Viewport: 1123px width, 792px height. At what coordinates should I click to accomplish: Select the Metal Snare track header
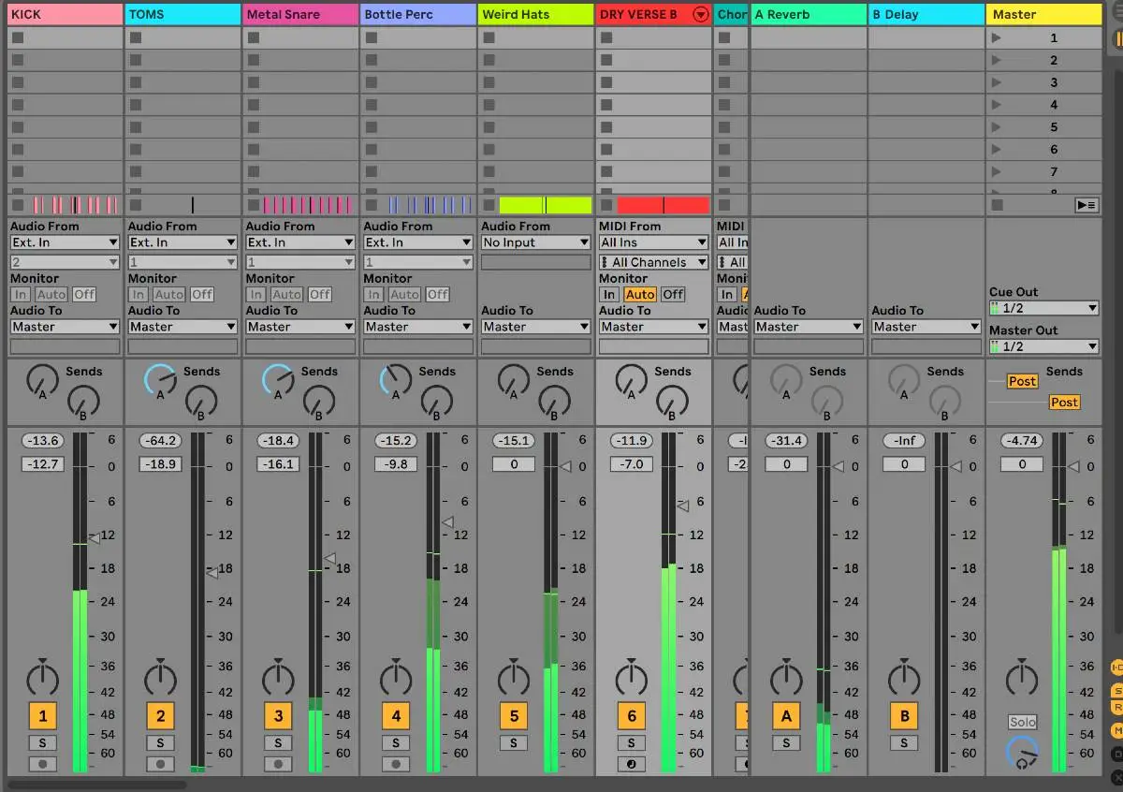coord(300,14)
